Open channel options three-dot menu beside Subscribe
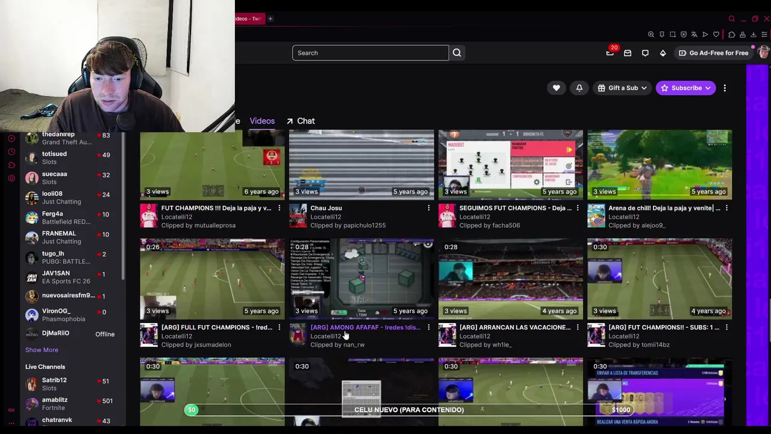 [x=725, y=88]
